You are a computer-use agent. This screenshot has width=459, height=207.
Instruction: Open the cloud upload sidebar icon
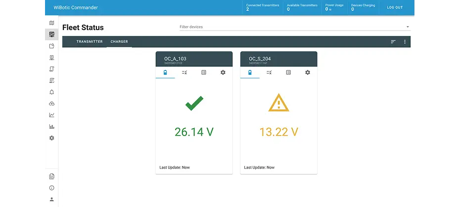coord(51,103)
